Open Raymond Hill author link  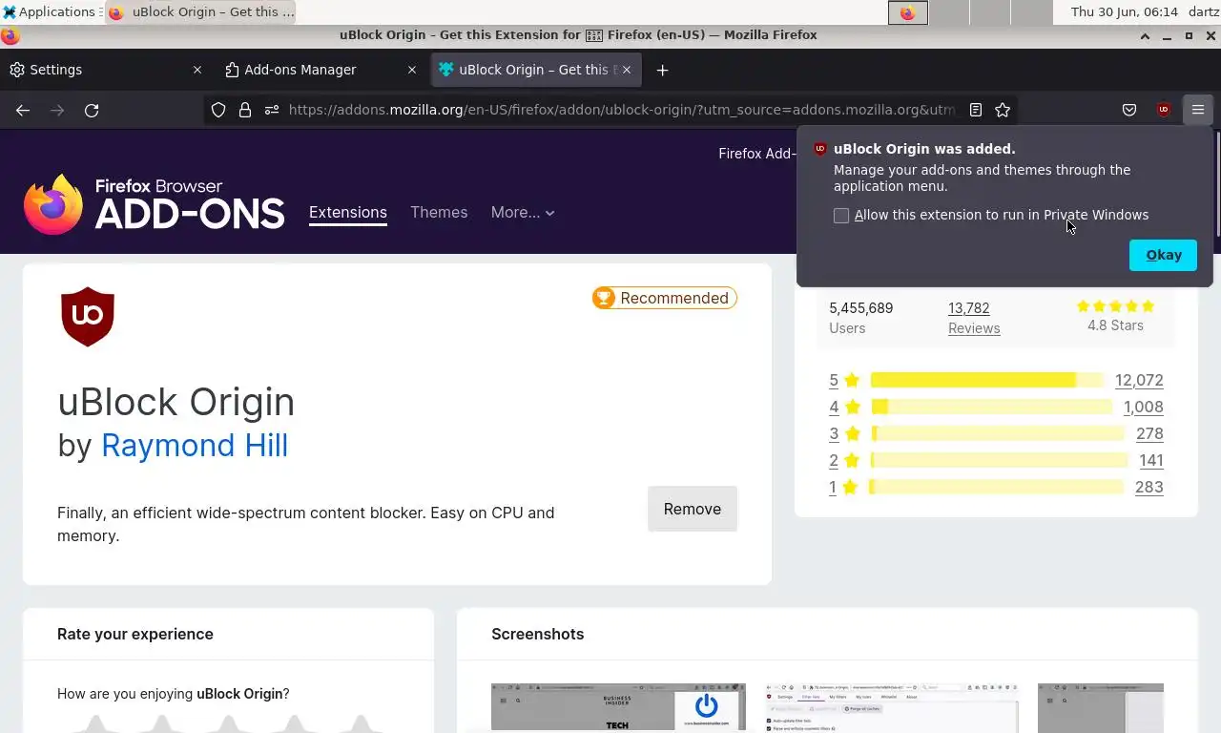(195, 446)
